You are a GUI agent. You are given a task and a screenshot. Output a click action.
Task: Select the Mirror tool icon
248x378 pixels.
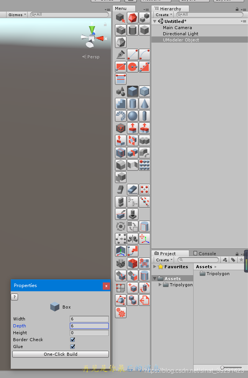(133, 239)
